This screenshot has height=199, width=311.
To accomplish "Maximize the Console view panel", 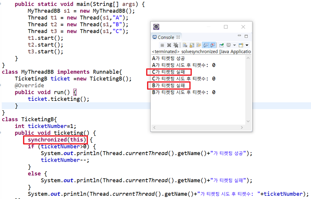I will 246,36.
